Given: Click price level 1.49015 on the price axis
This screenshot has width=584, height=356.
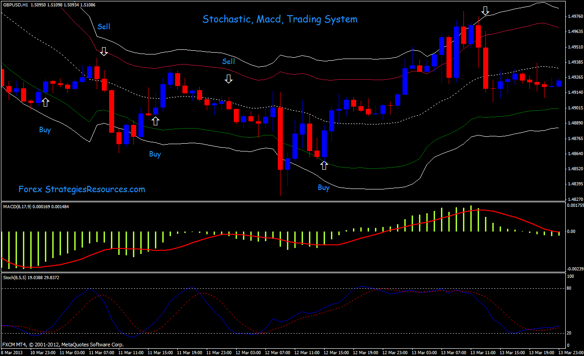Looking at the screenshot, I should click(x=575, y=108).
